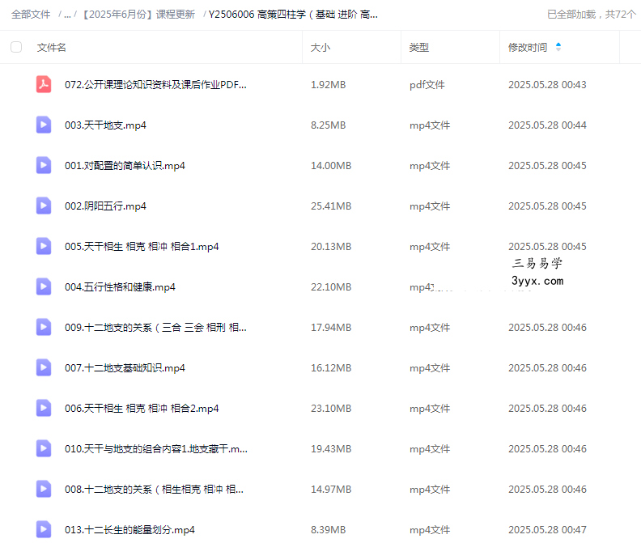Click size value 16.12MB
Image resolution: width=641 pixels, height=543 pixels.
[331, 368]
